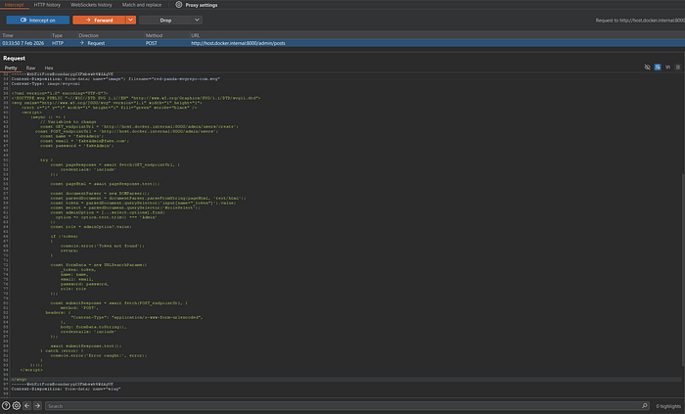Click the line with fakeAdmin@fake.com email
Viewport: 685px width, 414px height.
click(x=85, y=141)
